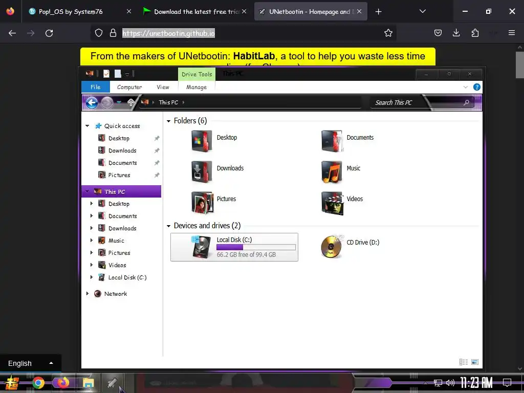Viewport: 524px width, 393px height.
Task: Open the Desktop folder icon in main pane
Action: [202, 141]
